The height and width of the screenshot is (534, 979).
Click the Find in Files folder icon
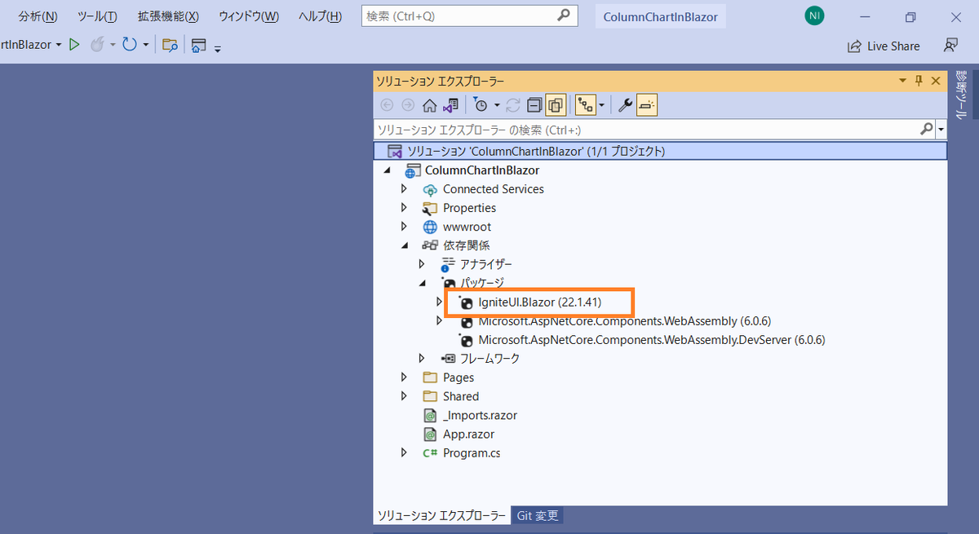[170, 46]
